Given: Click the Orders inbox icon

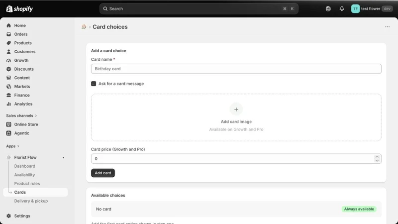Looking at the screenshot, I should point(8,34).
